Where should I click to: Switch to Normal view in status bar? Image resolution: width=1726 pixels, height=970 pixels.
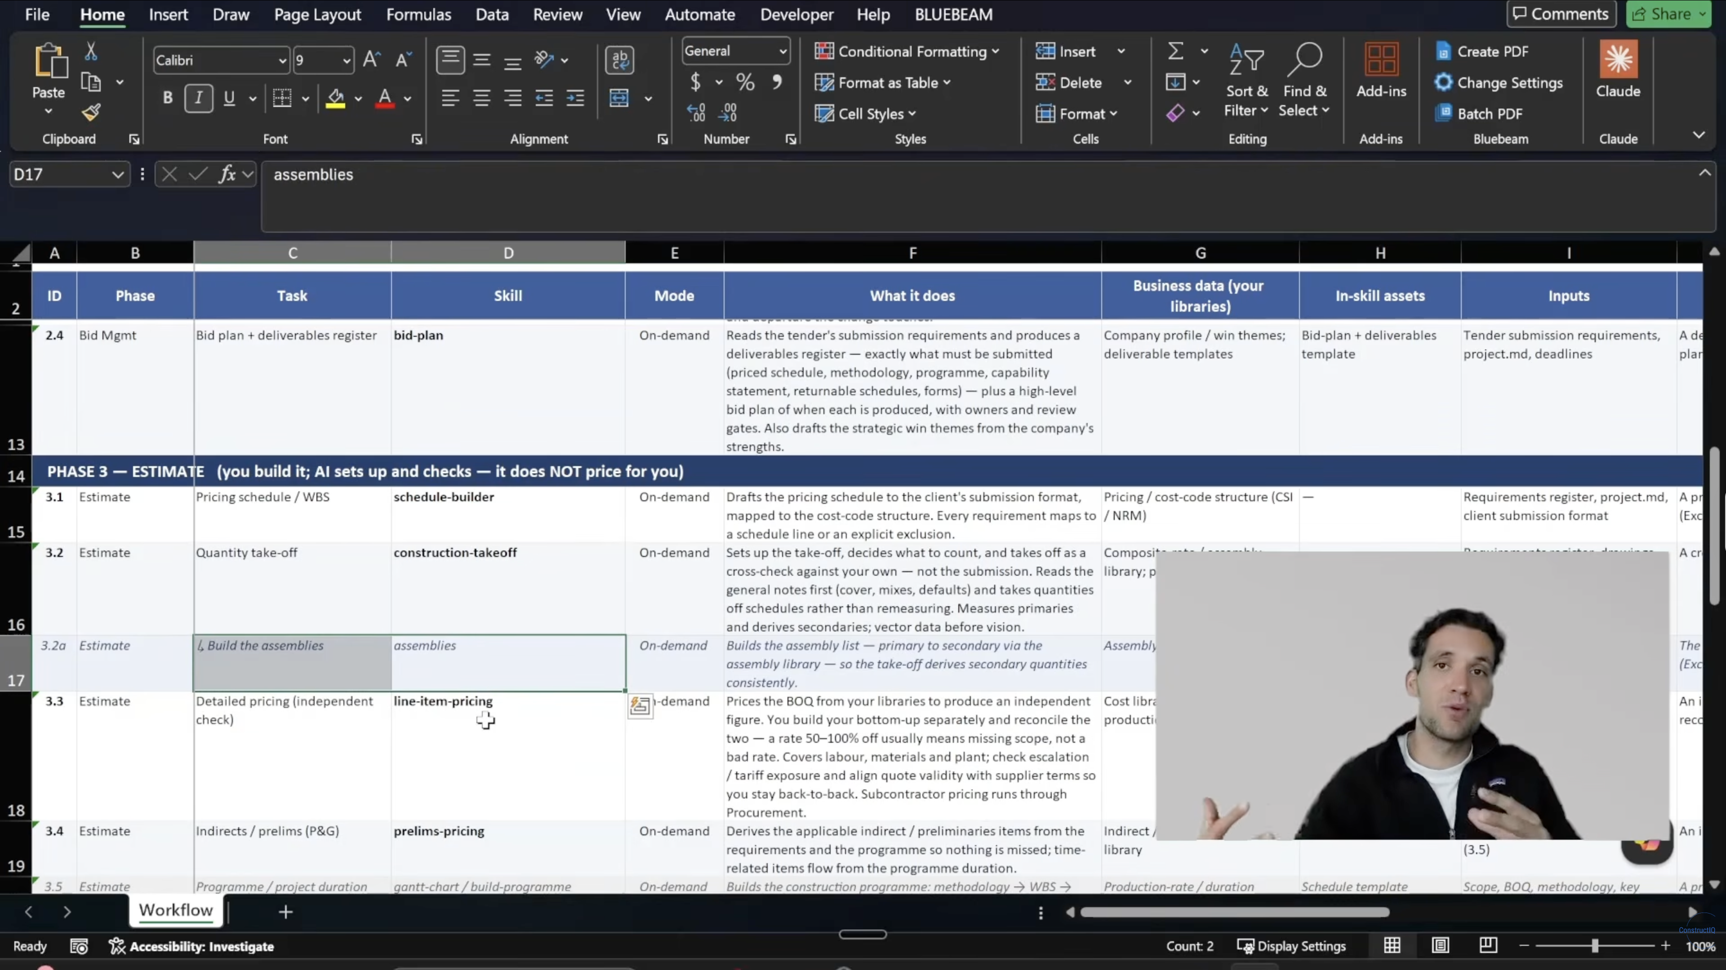(1392, 945)
